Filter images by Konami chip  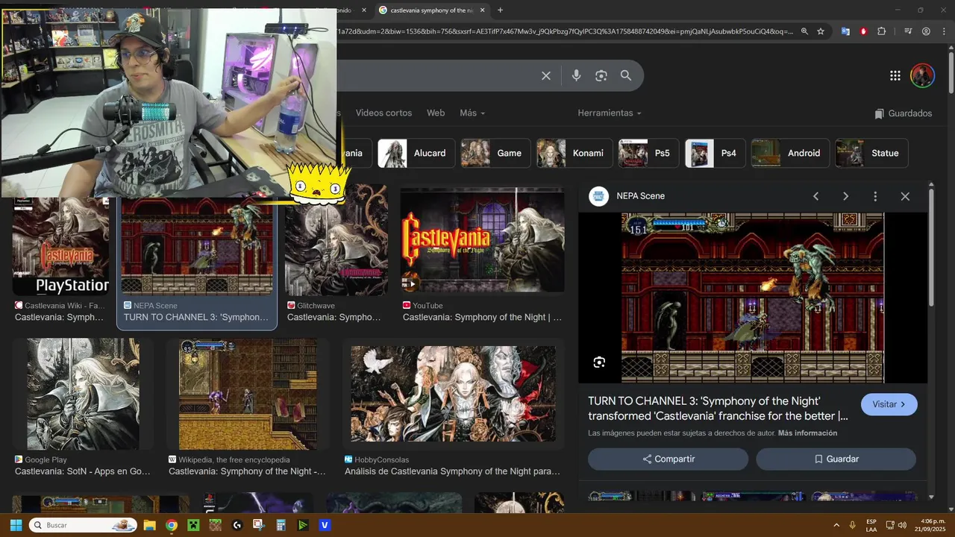pos(574,153)
